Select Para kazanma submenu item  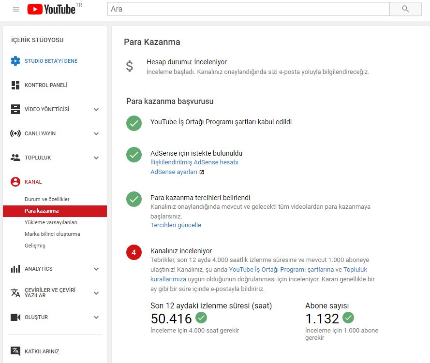(55, 211)
